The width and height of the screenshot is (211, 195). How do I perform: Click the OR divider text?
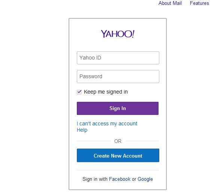118,141
